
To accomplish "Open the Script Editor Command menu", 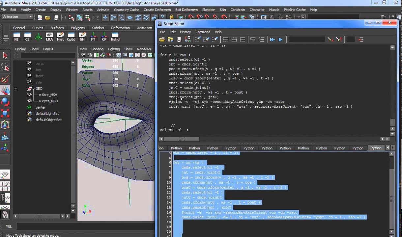I will (203, 32).
